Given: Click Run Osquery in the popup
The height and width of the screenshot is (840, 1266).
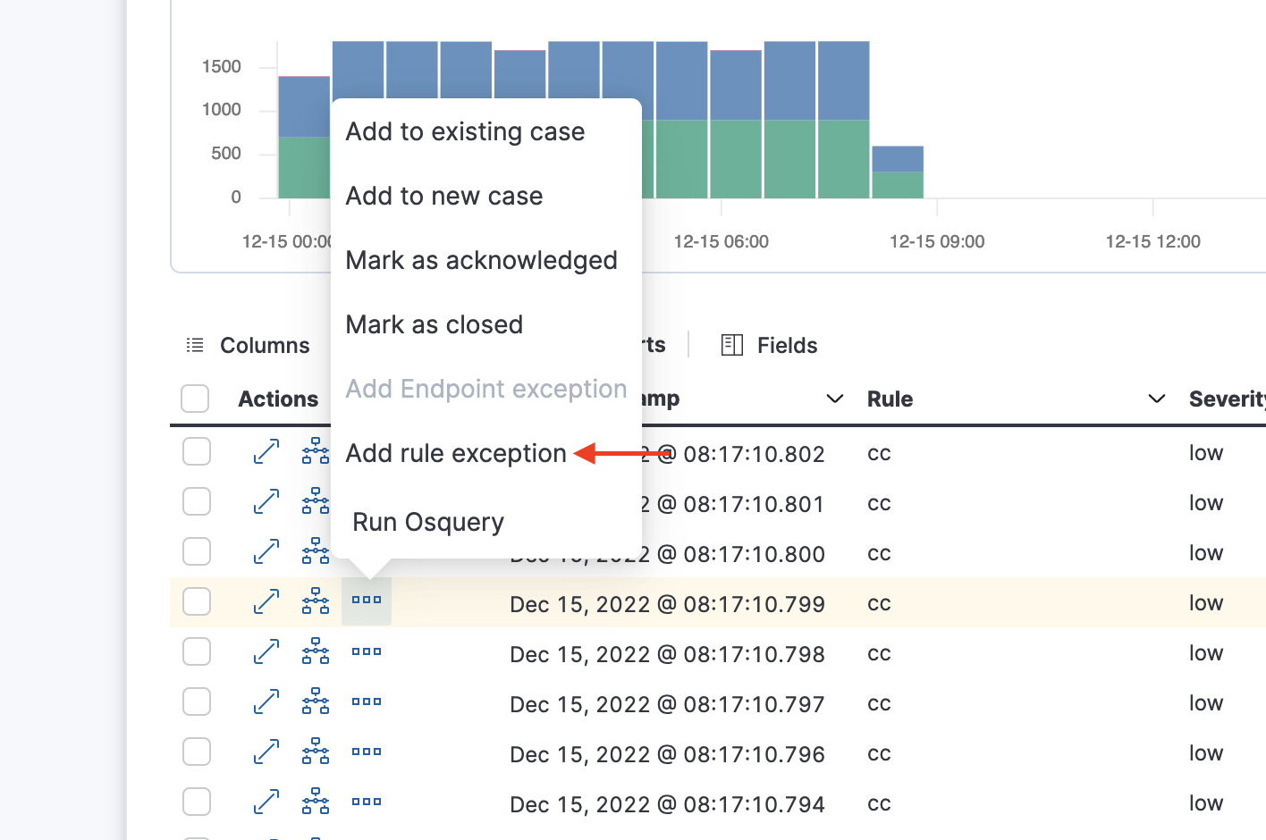Looking at the screenshot, I should click(428, 522).
